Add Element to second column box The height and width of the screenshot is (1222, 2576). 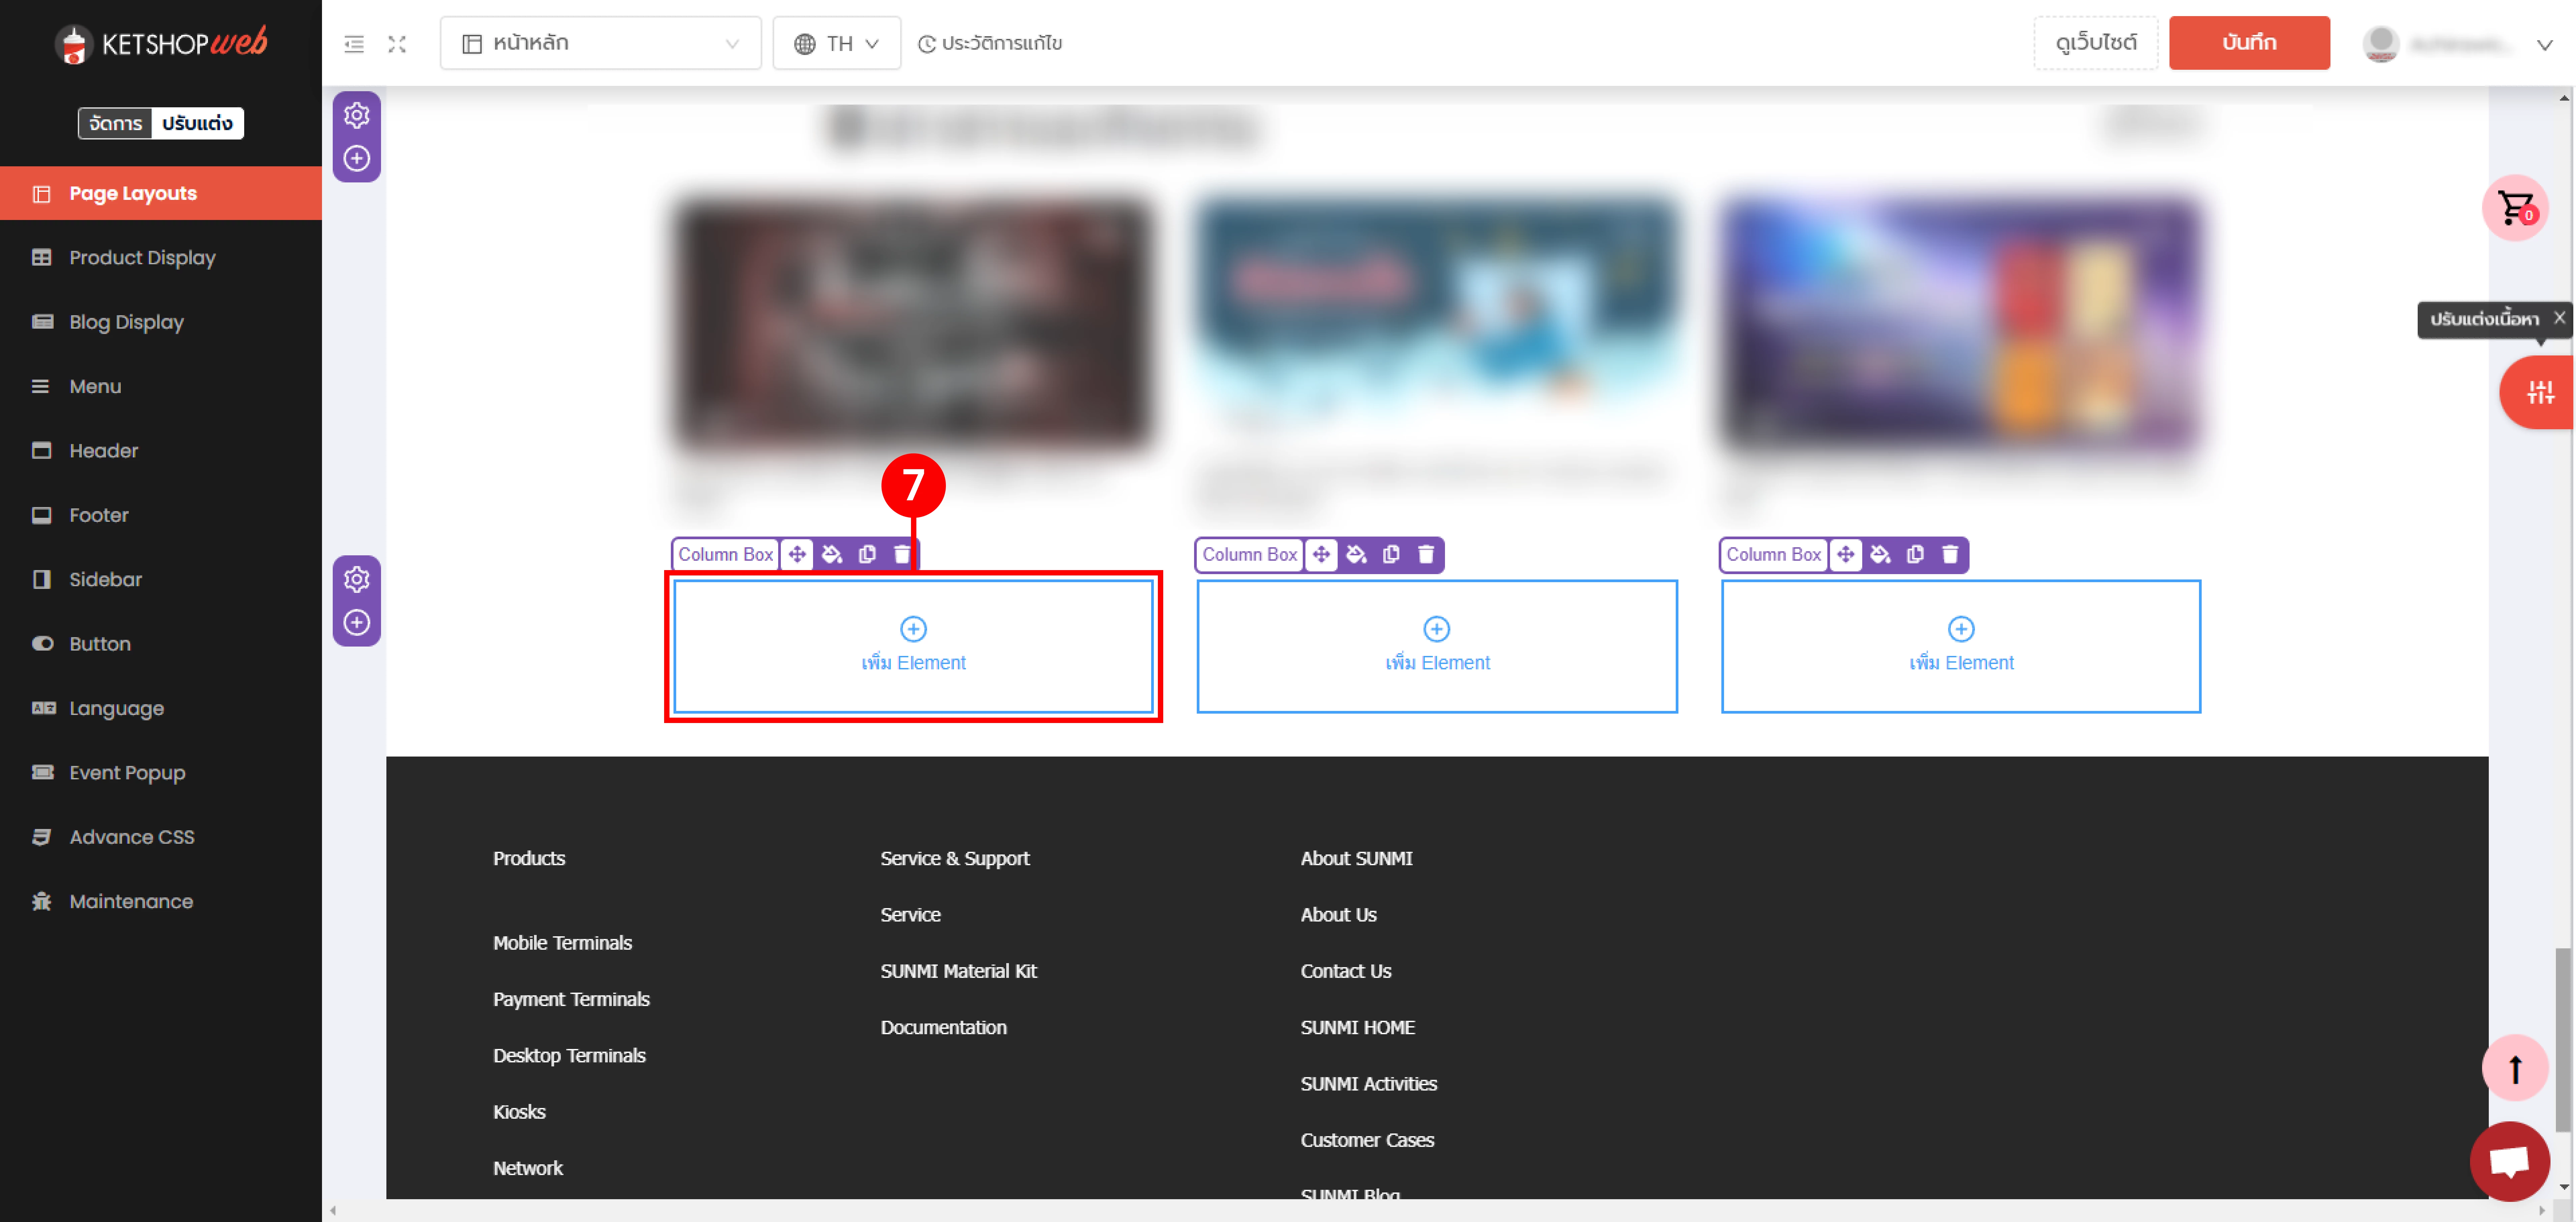pyautogui.click(x=1437, y=646)
